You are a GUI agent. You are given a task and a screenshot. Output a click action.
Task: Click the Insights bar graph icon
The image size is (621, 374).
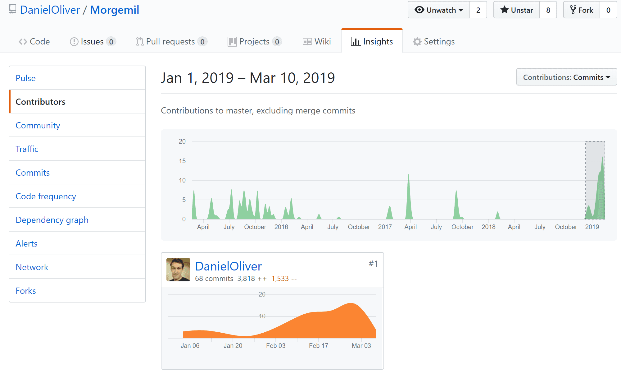pyautogui.click(x=355, y=42)
